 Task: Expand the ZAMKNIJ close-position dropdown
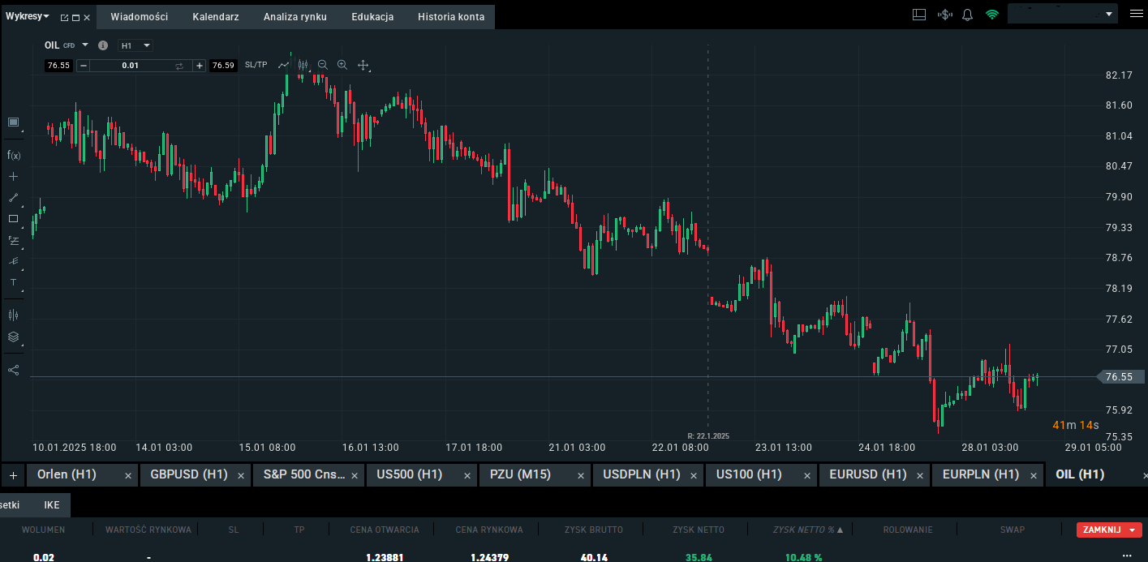pyautogui.click(x=1132, y=530)
